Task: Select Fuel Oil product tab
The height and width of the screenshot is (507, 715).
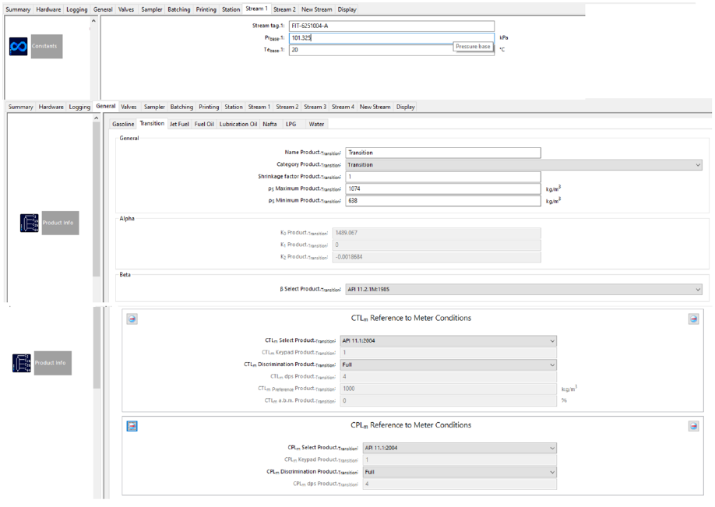Action: (x=204, y=124)
